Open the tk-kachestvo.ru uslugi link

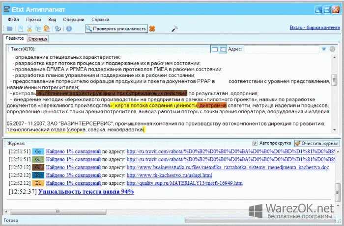[x=170, y=175]
